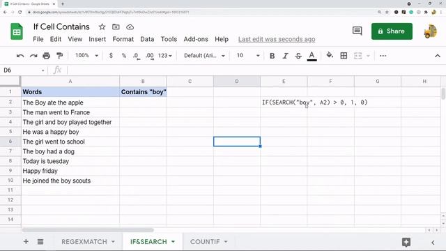Open the more formats 123 dropdown
446x251 pixels.
pos(165,56)
